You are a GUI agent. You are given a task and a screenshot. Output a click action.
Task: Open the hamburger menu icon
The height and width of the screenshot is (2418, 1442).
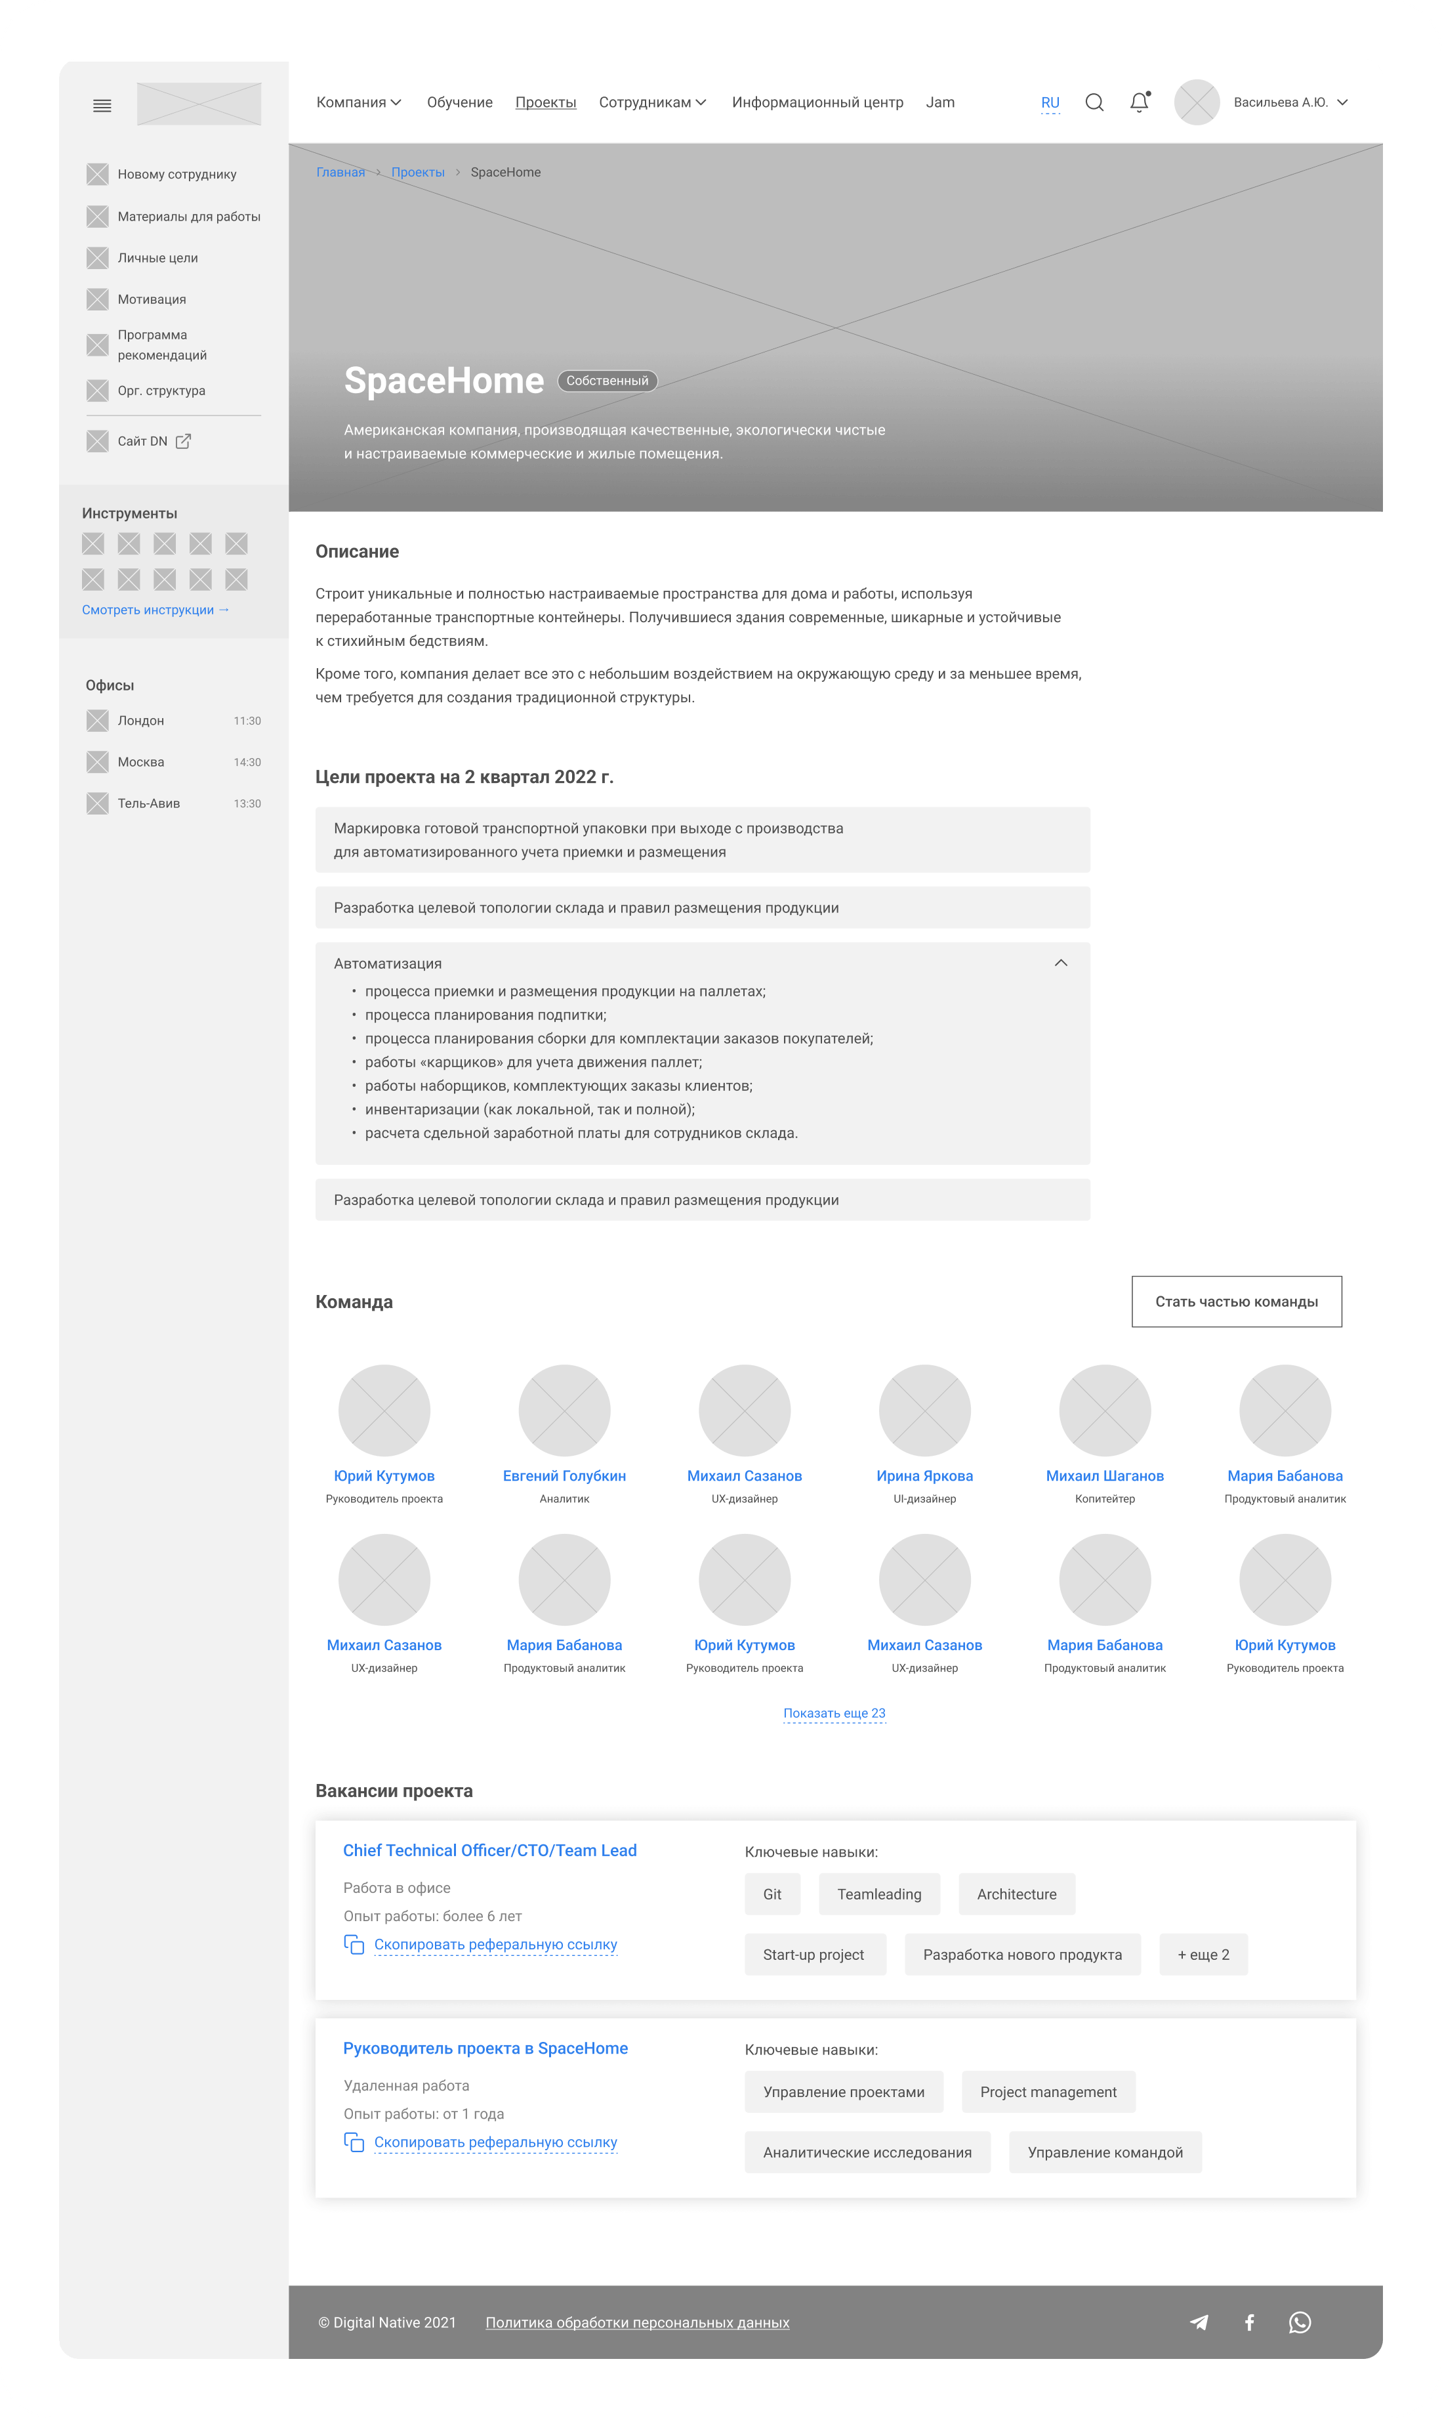tap(102, 105)
